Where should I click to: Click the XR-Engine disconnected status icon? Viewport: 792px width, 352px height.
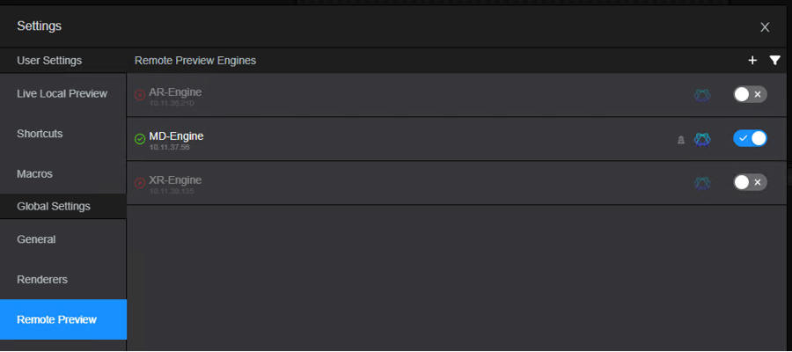tap(140, 182)
